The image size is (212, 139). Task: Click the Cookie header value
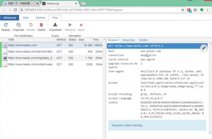tap(172, 110)
